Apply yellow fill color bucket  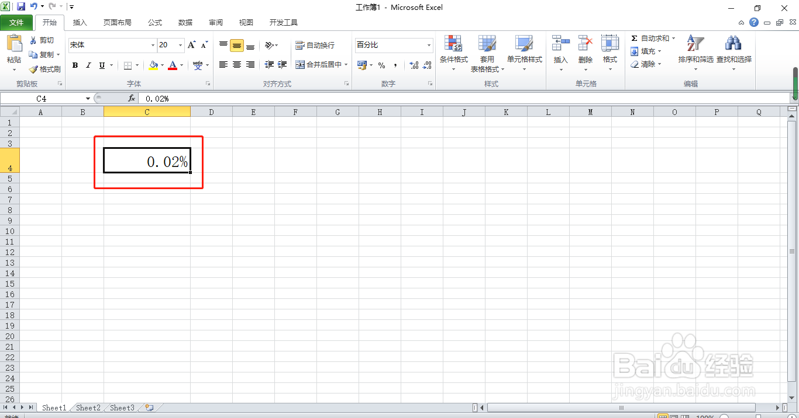153,65
